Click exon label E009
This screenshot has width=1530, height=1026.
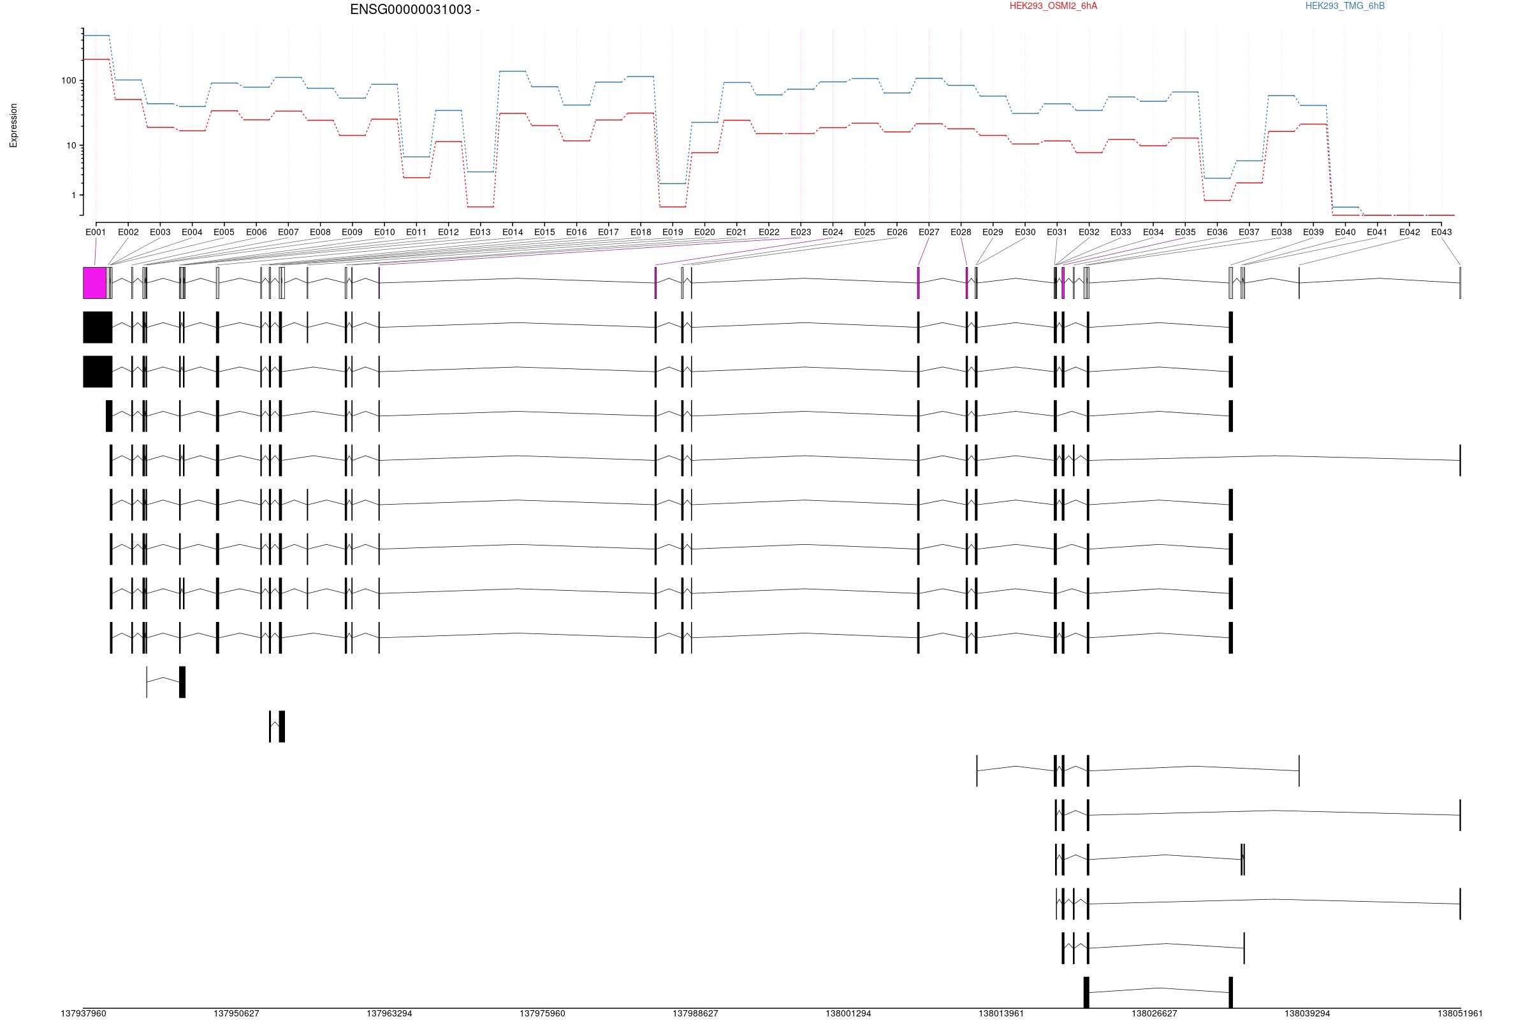click(352, 233)
